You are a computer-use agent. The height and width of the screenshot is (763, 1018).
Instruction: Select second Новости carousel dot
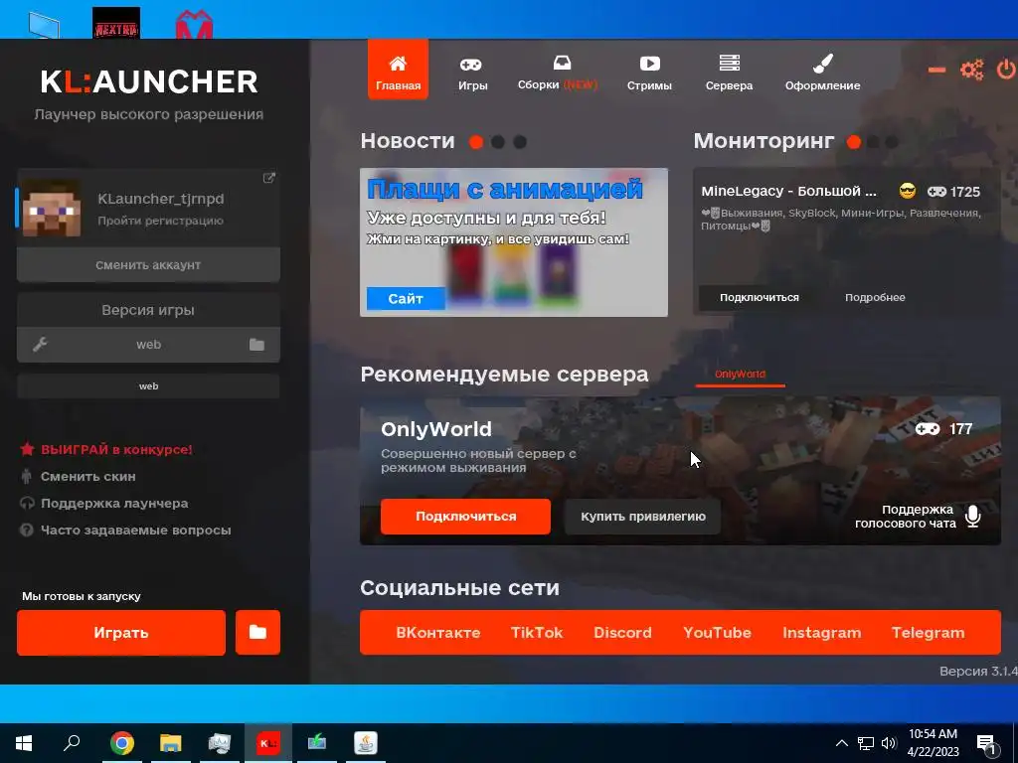pyautogui.click(x=498, y=142)
